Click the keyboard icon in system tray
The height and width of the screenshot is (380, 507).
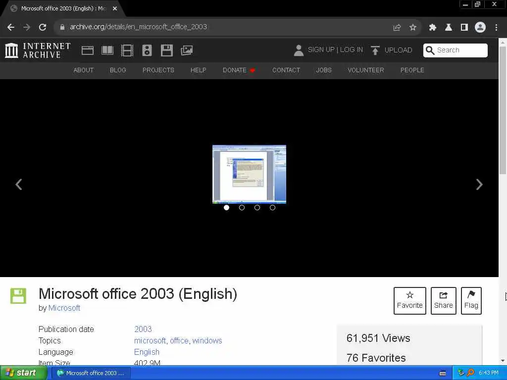click(443, 373)
